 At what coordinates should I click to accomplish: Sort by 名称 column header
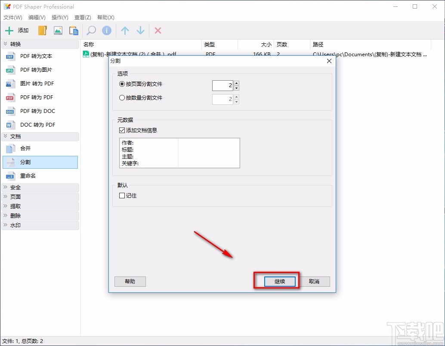tap(141, 45)
